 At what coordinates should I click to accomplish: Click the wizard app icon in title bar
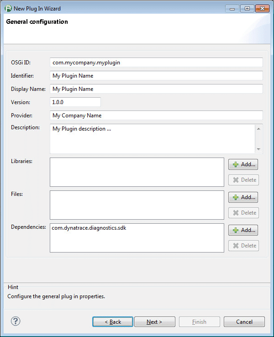tap(8, 9)
